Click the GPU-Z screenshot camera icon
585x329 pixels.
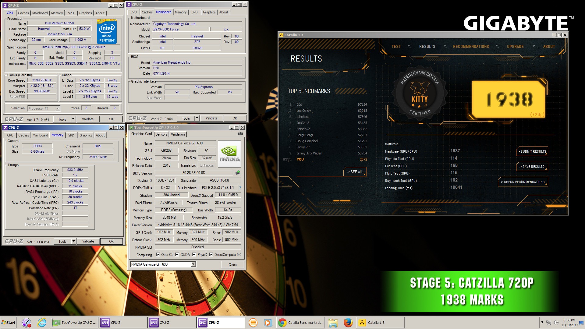240,134
